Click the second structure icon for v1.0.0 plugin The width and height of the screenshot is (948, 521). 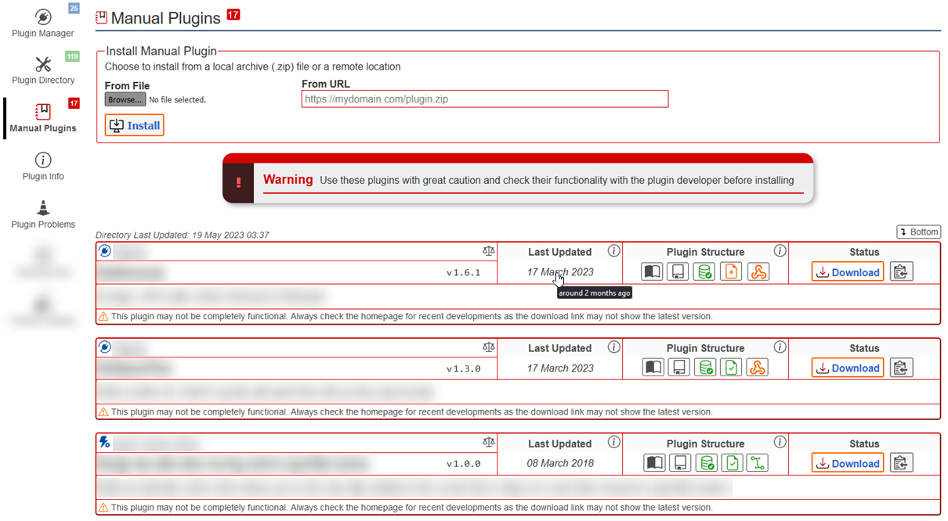678,463
